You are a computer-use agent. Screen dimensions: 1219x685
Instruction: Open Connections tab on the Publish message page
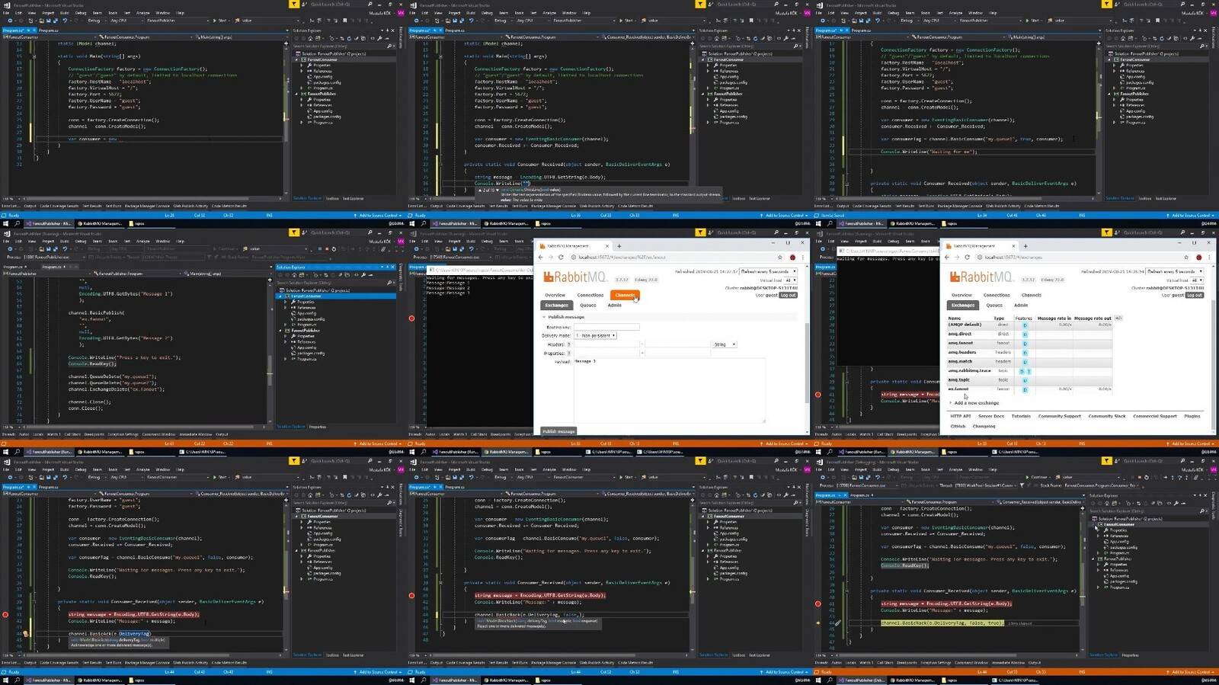coord(590,295)
